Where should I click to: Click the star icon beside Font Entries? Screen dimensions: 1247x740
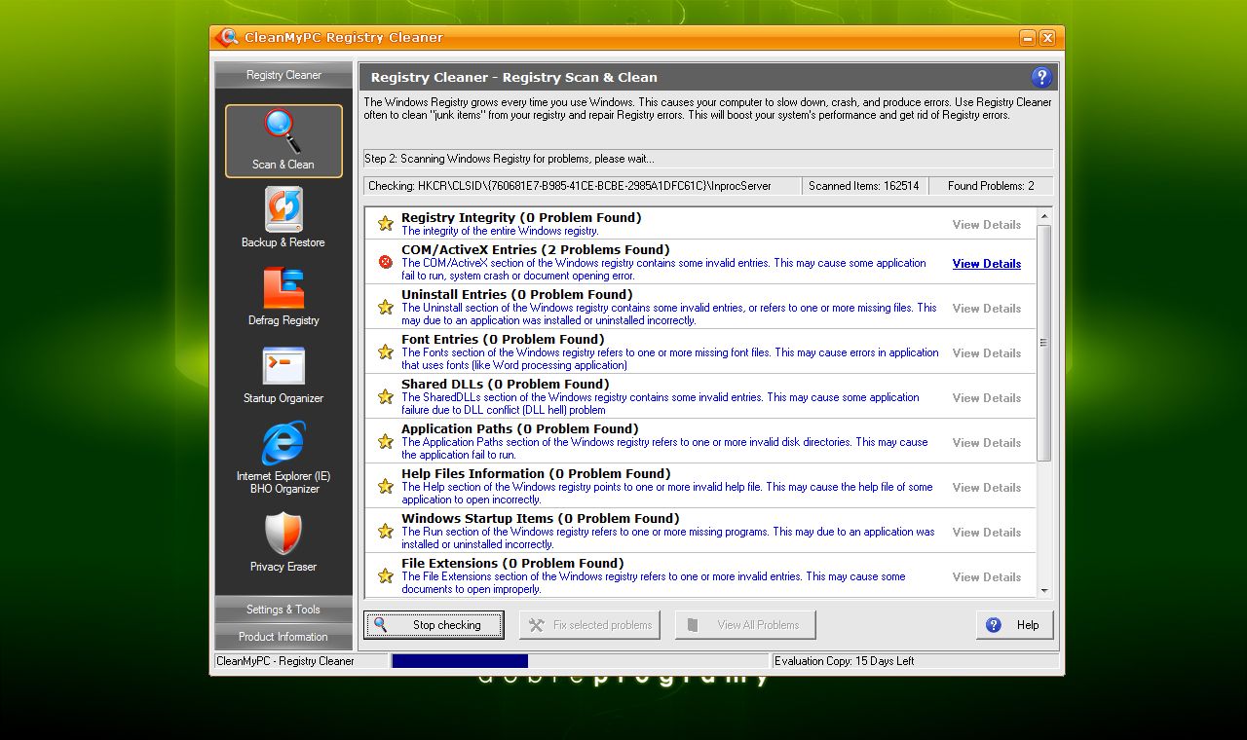[386, 351]
